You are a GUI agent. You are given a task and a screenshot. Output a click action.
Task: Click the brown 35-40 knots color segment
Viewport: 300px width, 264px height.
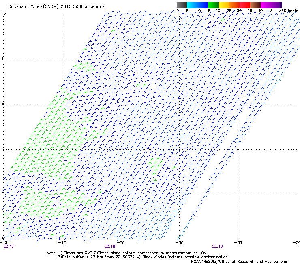(x=255, y=5)
